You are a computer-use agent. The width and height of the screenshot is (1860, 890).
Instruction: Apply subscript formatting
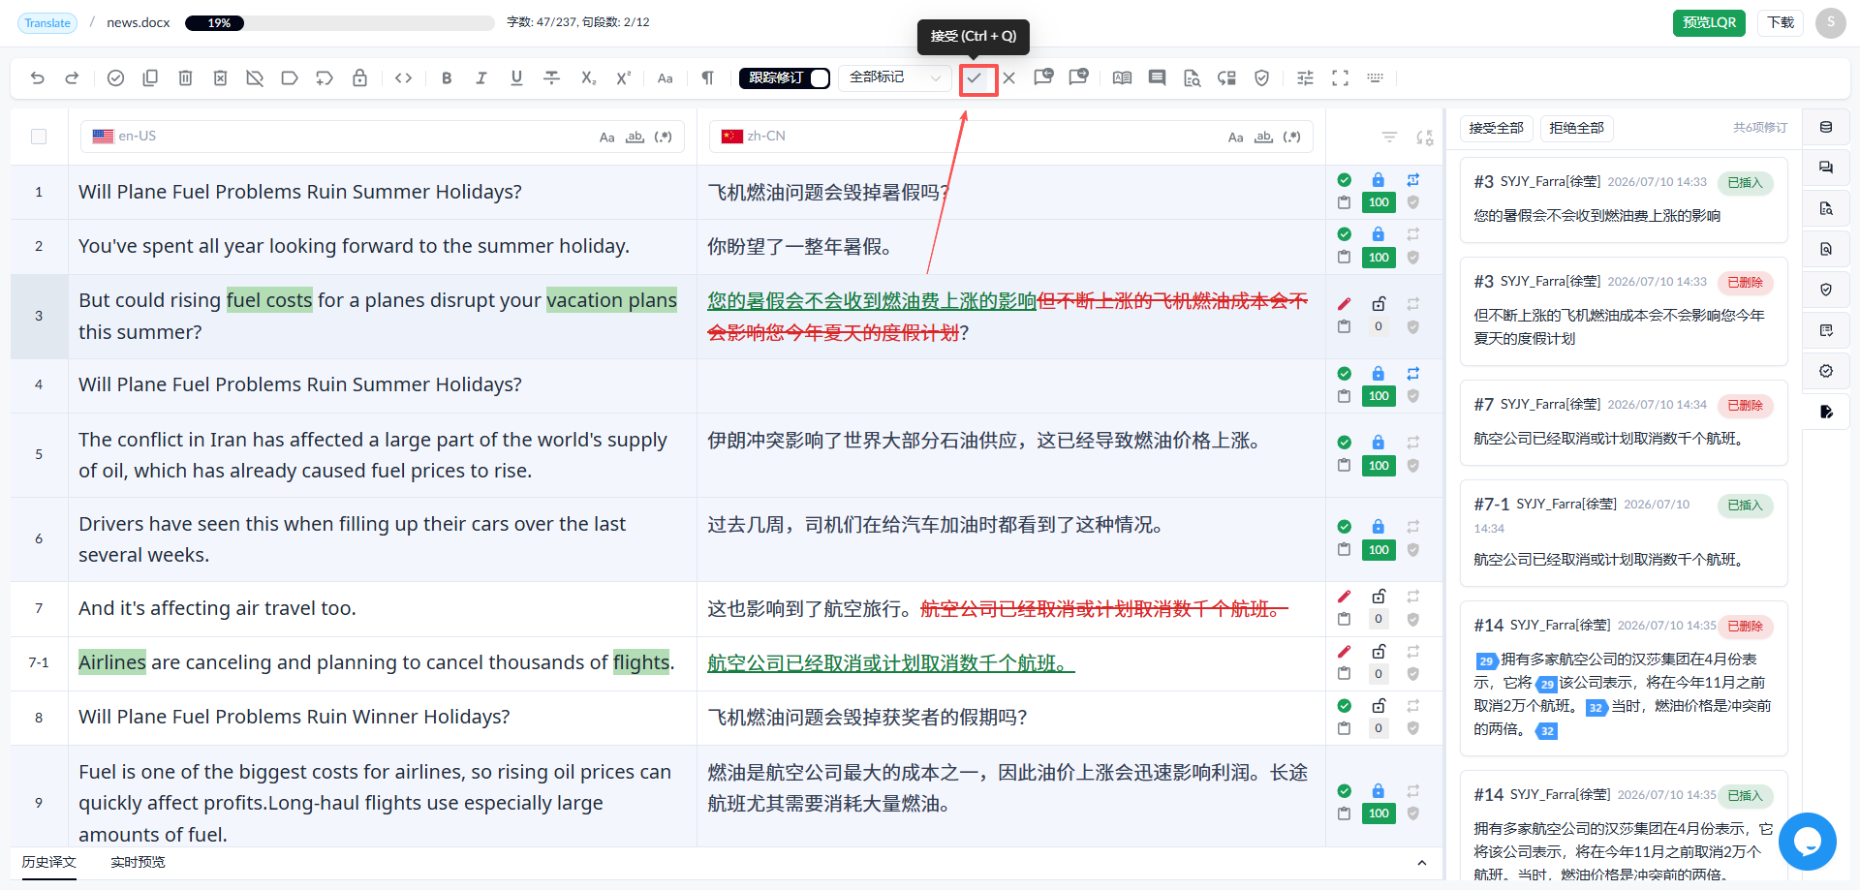tap(588, 78)
